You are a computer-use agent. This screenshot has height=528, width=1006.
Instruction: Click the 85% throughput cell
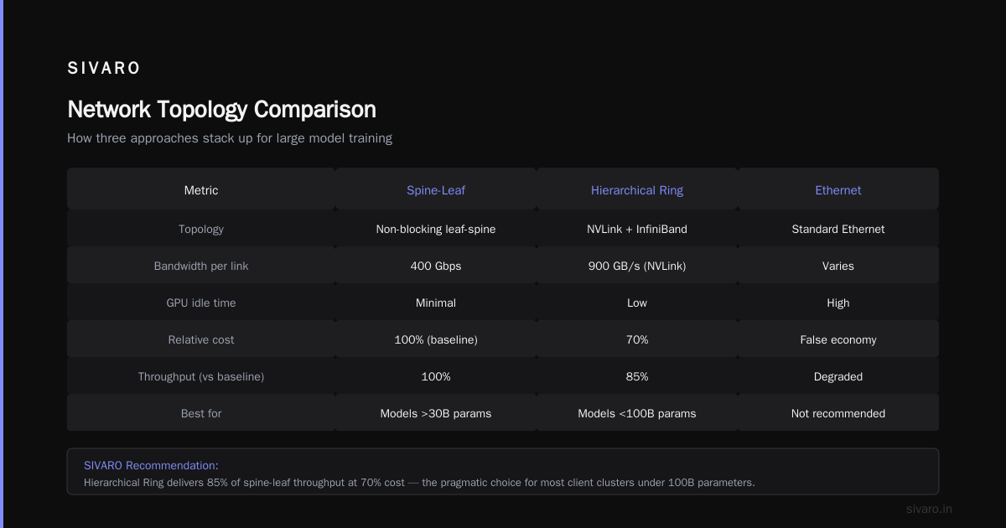(637, 376)
